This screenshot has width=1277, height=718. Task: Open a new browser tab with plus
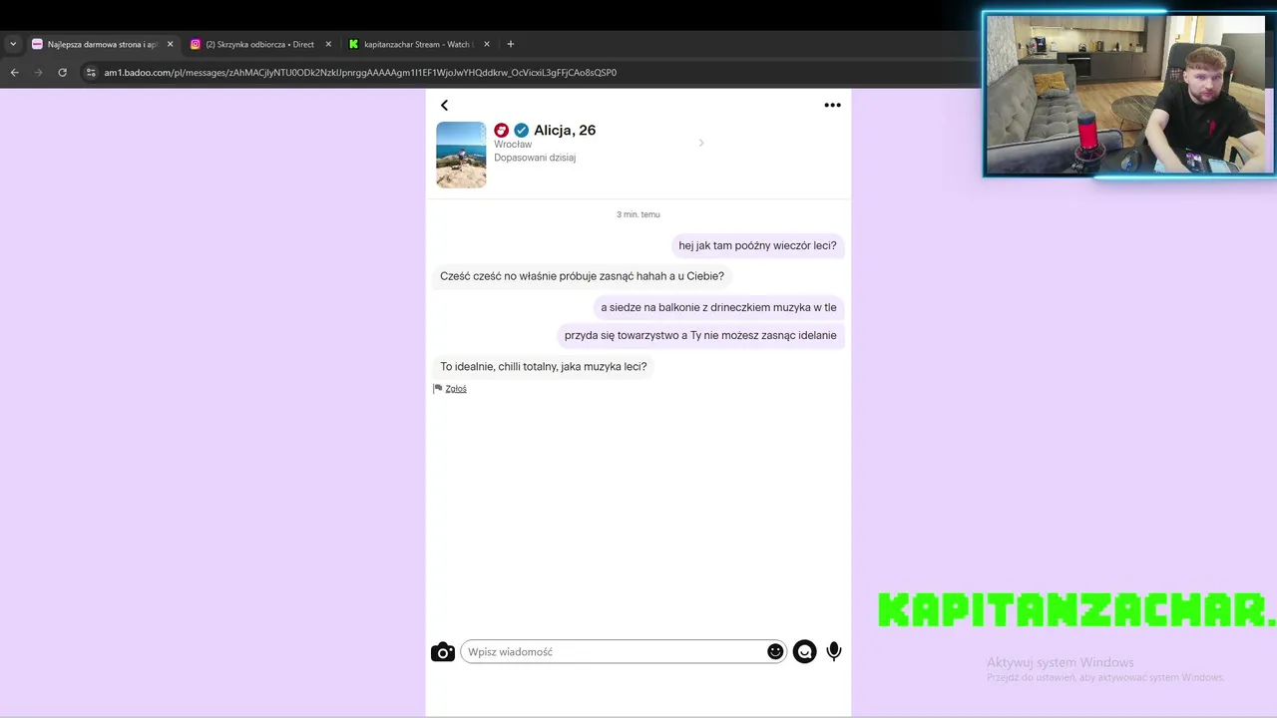click(x=511, y=44)
